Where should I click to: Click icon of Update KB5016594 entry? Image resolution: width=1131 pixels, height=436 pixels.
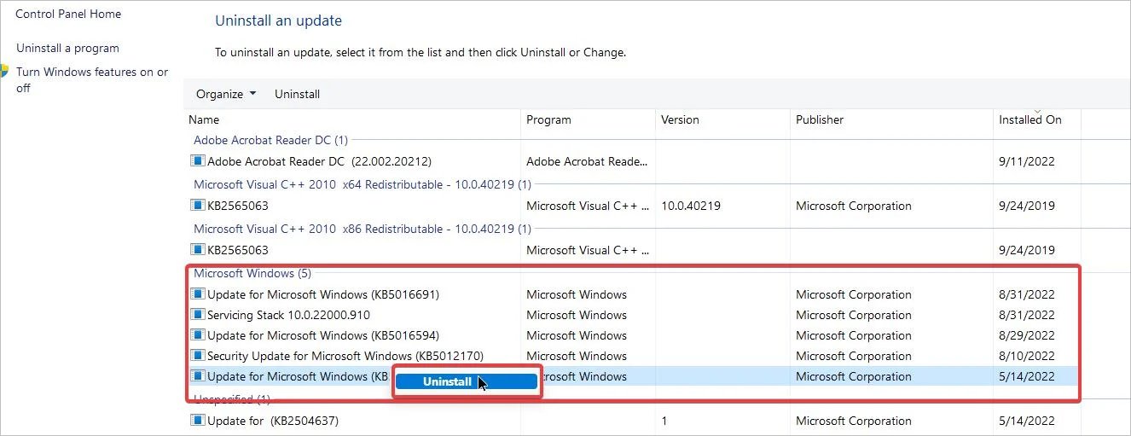[x=198, y=335]
